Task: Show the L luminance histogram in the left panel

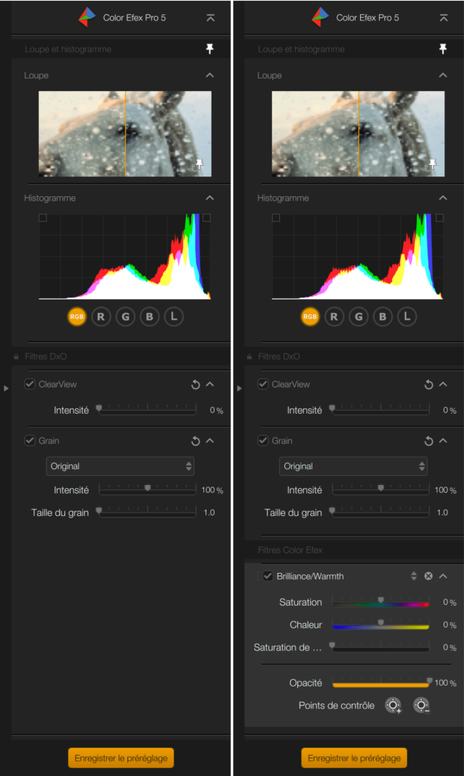Action: [x=174, y=317]
